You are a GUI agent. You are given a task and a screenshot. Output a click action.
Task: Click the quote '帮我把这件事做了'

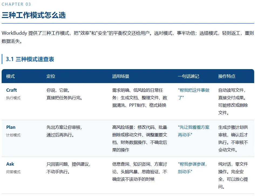(x=194, y=94)
